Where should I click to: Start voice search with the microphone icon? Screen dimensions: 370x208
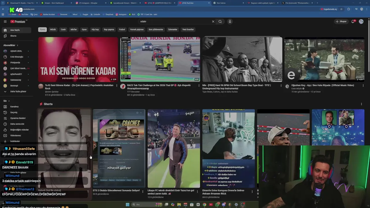coord(230,21)
